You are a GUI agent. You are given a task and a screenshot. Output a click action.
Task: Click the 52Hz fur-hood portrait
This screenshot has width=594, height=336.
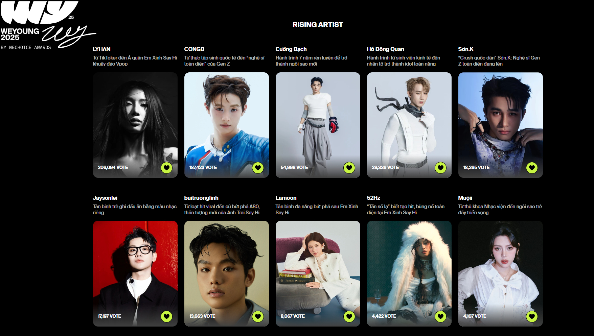coord(409,273)
